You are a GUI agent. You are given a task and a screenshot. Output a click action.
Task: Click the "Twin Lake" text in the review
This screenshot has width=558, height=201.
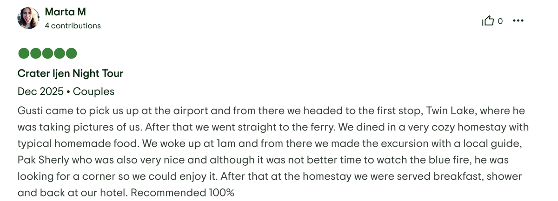[x=454, y=110]
